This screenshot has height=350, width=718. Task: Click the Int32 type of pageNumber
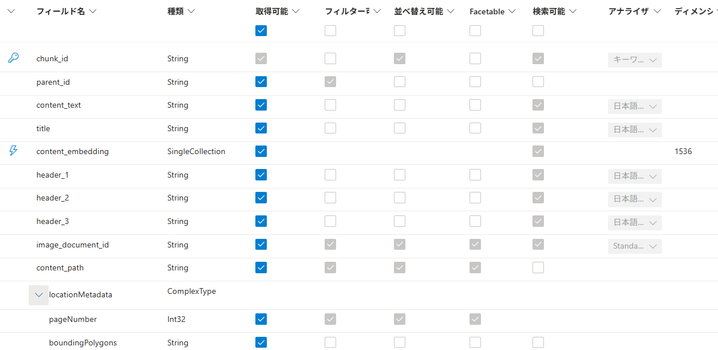click(x=176, y=319)
